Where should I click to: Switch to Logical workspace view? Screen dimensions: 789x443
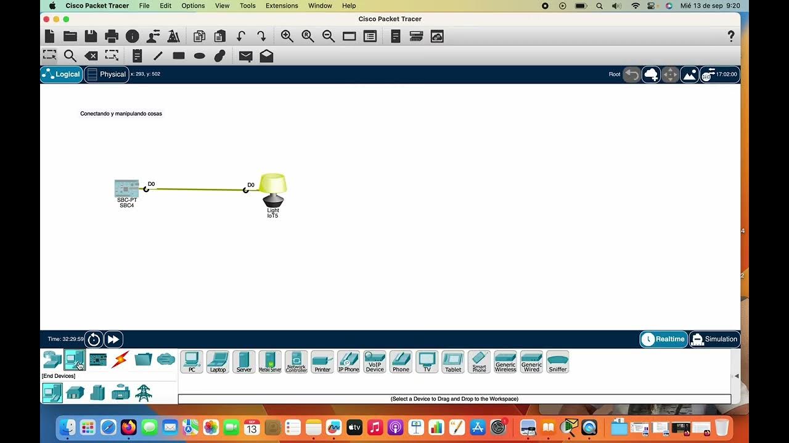point(61,74)
